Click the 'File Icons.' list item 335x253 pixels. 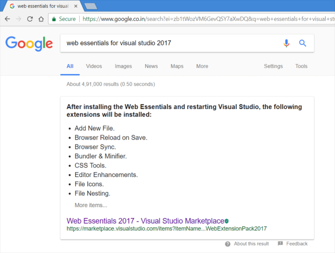pos(89,184)
